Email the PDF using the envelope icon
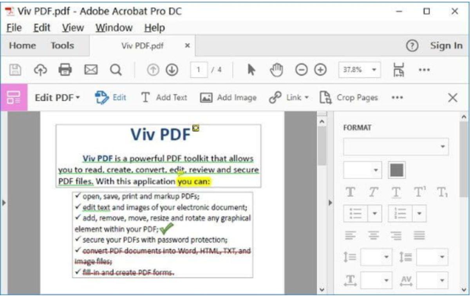The height and width of the screenshot is (296, 470). click(90, 69)
